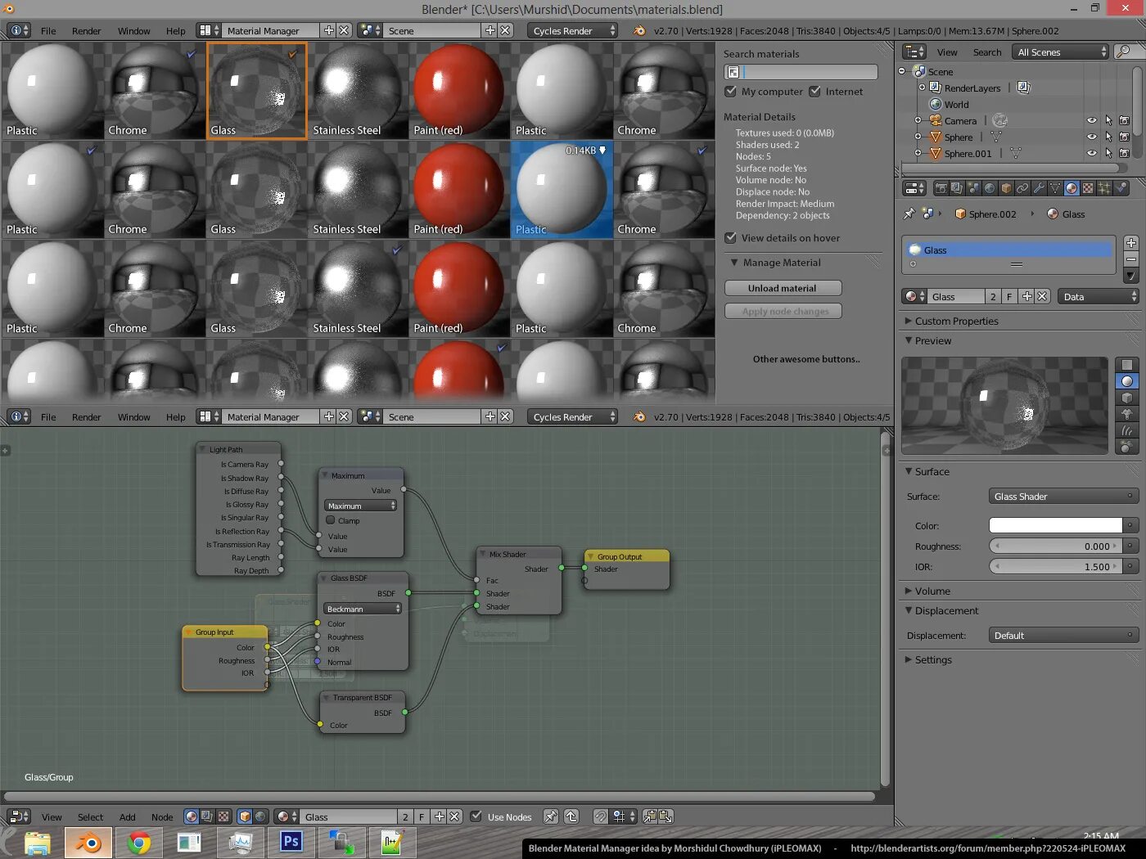The image size is (1146, 859).
Task: Pin the properties context with pushpin icon
Action: pyautogui.click(x=909, y=214)
